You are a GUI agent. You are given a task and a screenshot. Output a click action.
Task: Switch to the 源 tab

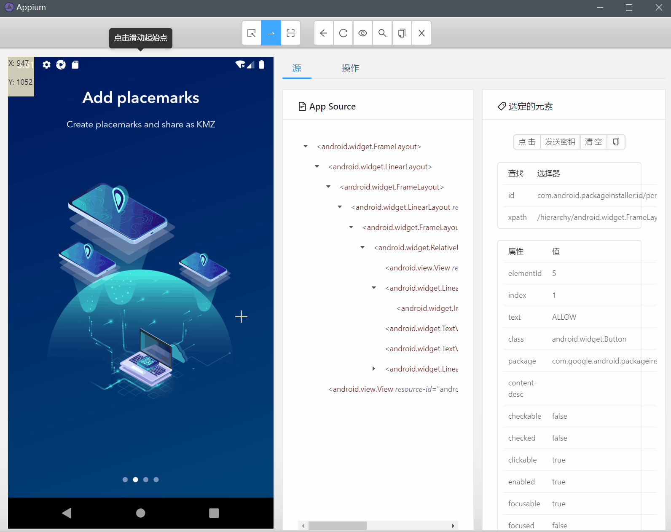[x=297, y=68]
